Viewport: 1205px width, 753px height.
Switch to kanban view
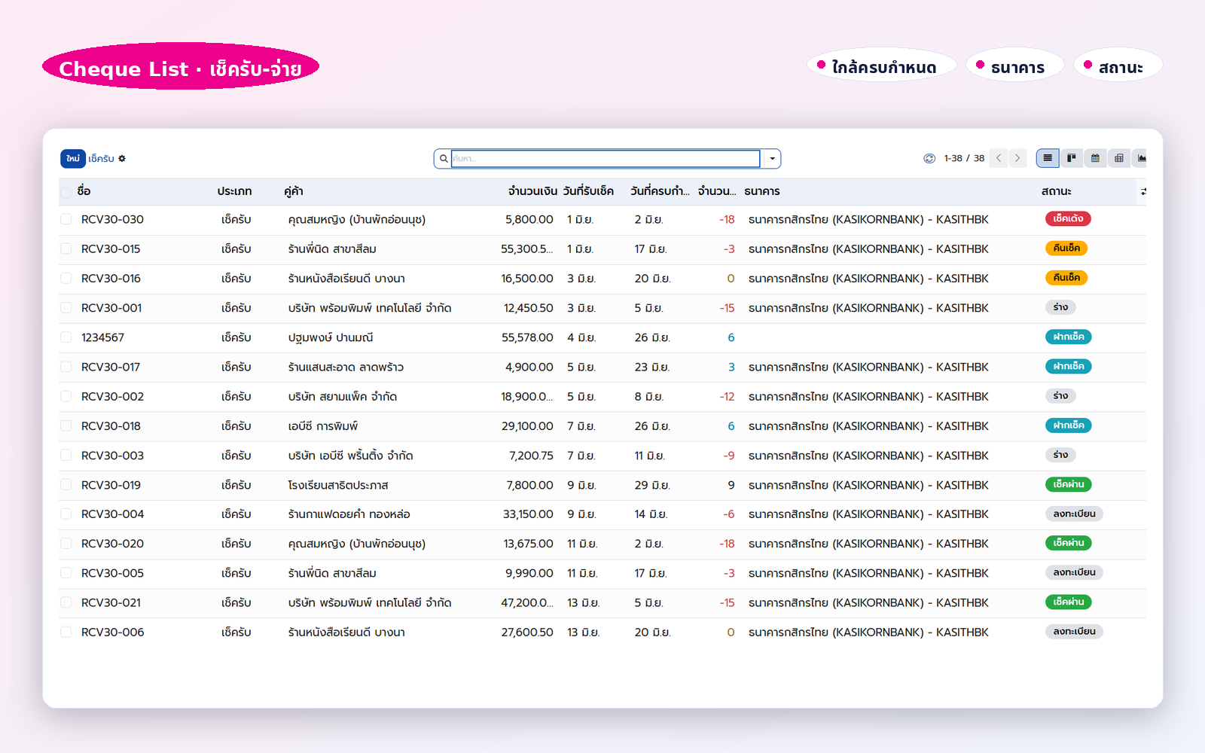point(1071,158)
